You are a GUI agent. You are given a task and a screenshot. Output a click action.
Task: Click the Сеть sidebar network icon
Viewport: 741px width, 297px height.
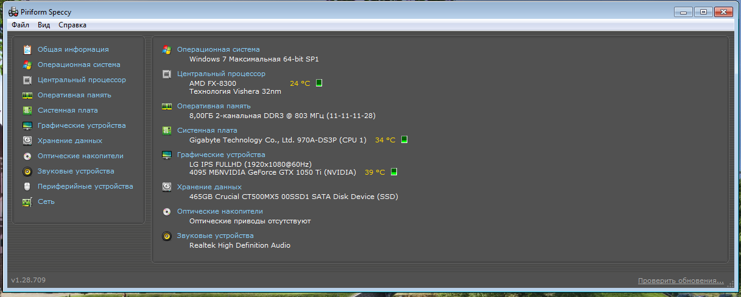coord(27,201)
